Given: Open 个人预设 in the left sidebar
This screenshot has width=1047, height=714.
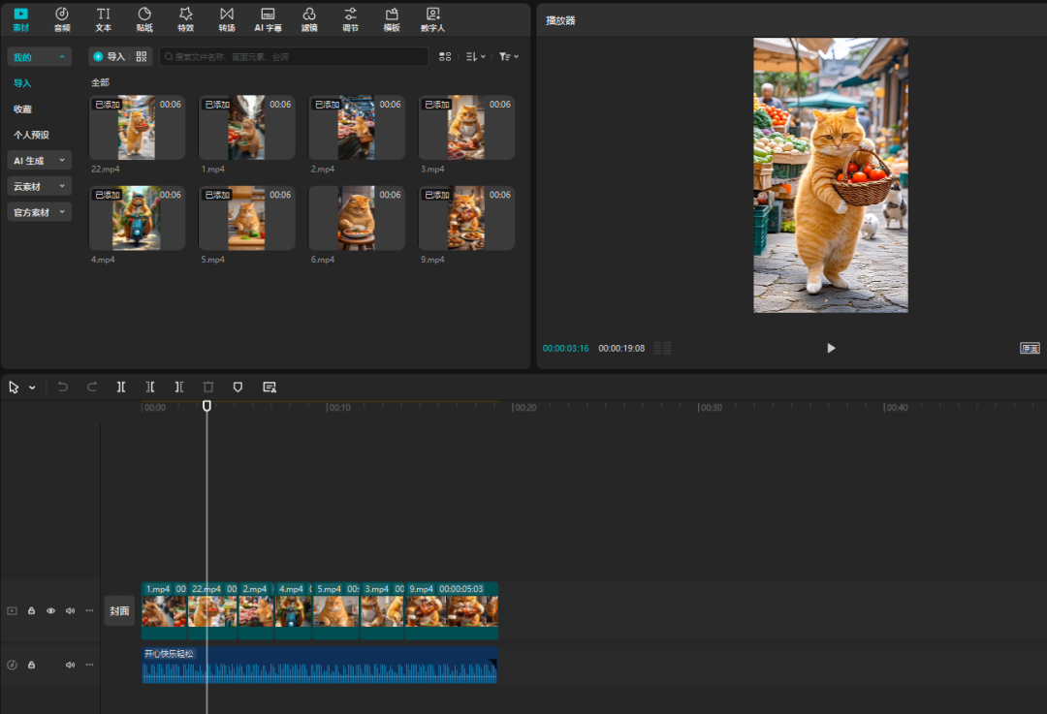Looking at the screenshot, I should point(31,135).
